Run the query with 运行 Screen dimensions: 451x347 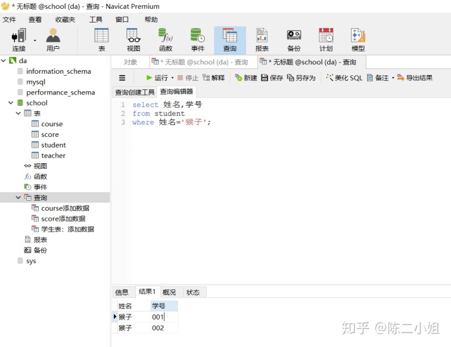click(157, 78)
